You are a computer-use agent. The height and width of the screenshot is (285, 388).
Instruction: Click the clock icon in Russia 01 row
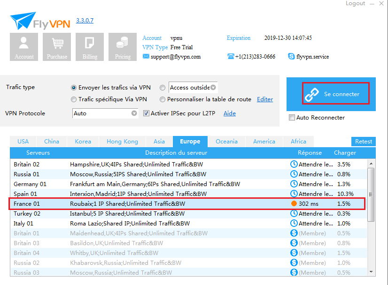click(294, 174)
